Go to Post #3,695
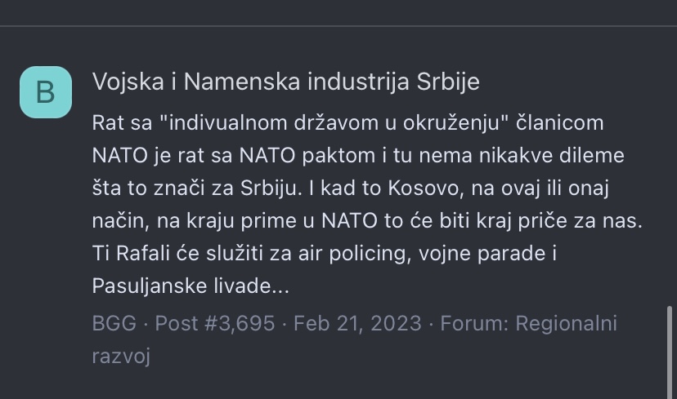Image resolution: width=677 pixels, height=399 pixels. point(214,324)
